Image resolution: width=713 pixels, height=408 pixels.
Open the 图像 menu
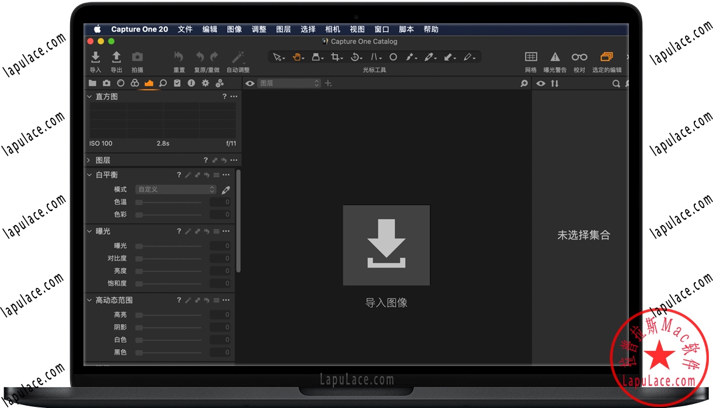point(234,29)
